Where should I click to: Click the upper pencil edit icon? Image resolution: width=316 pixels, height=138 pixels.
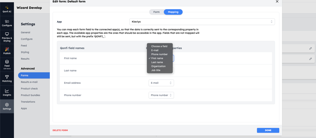pyautogui.click(x=311, y=48)
